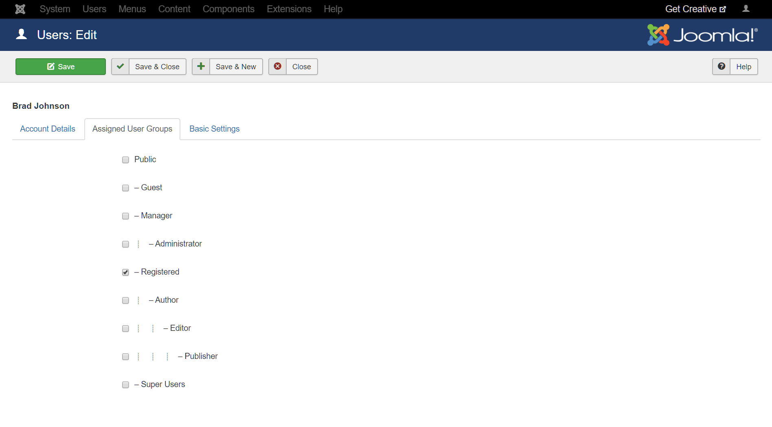
Task: Check the Public group checkbox
Action: click(x=125, y=160)
